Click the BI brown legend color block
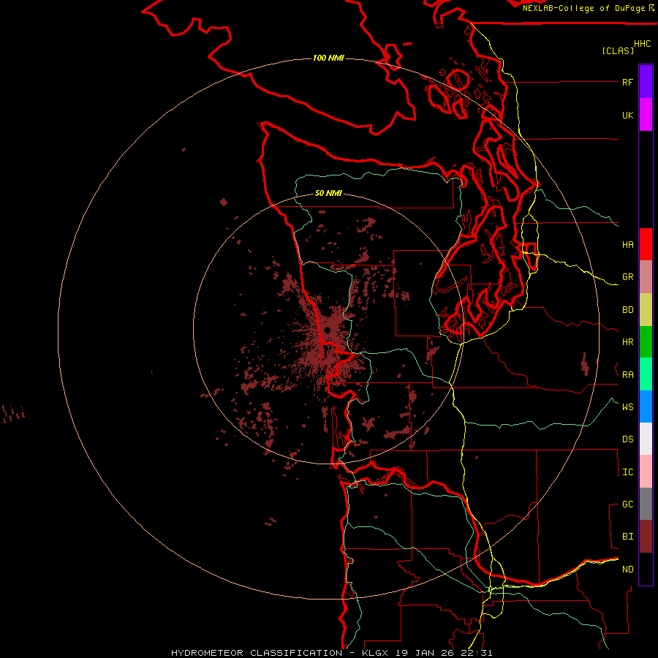 [646, 537]
